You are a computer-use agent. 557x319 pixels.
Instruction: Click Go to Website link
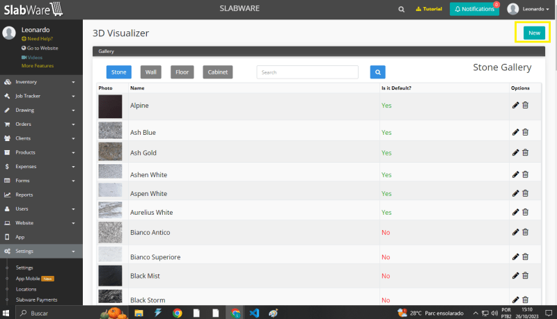[x=40, y=48]
